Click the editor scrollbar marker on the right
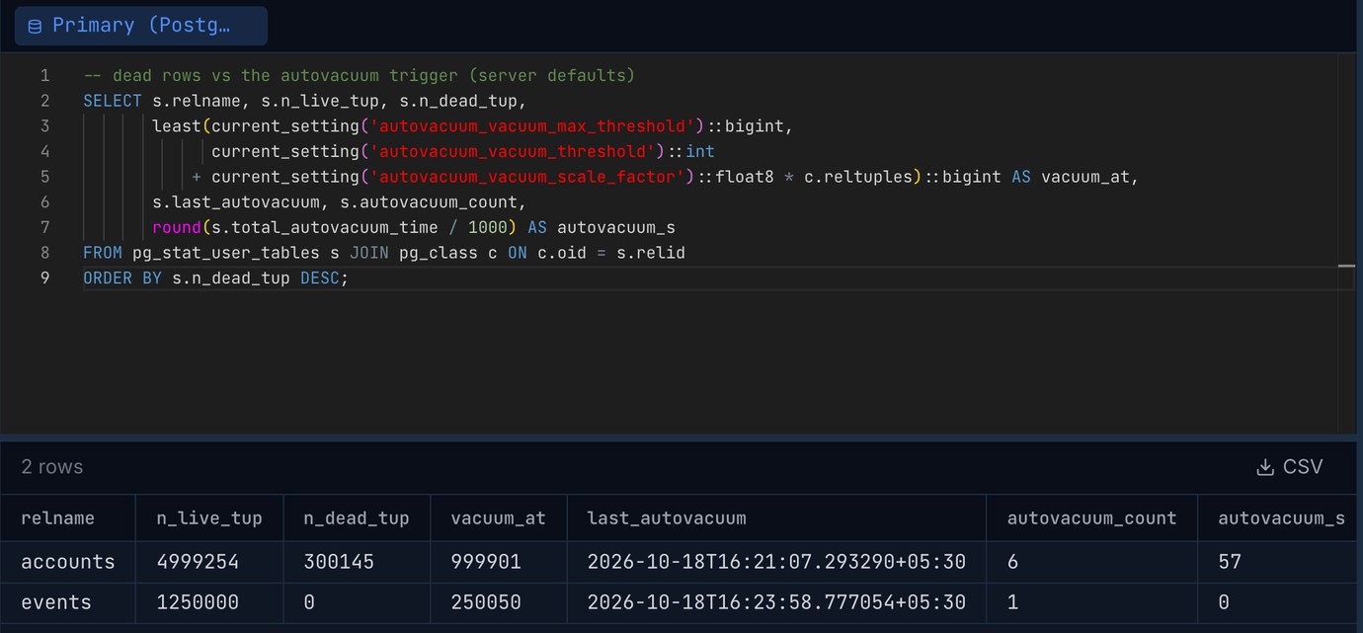The image size is (1363, 633). tap(1346, 266)
